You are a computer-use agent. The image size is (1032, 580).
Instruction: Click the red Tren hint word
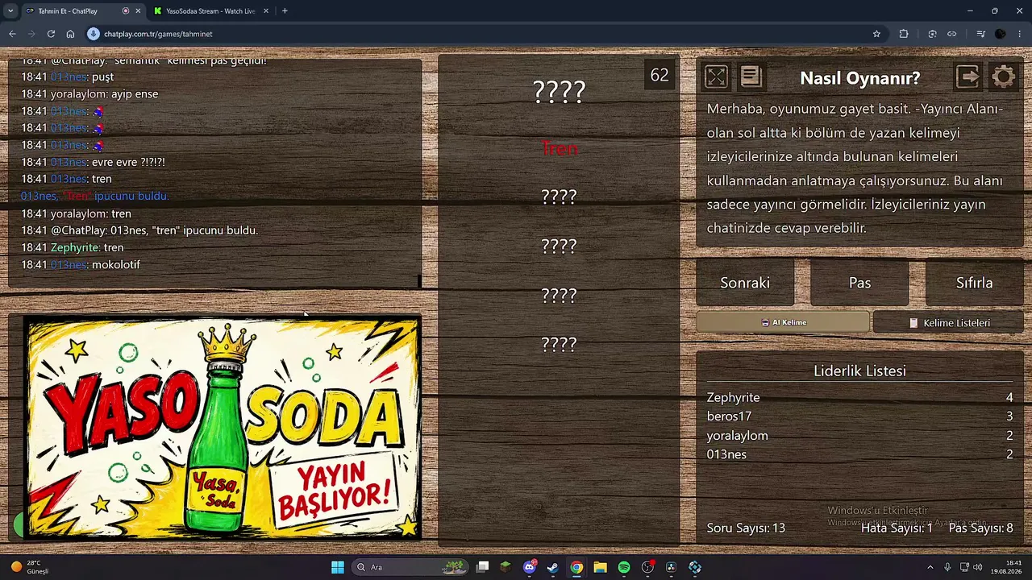click(x=559, y=148)
